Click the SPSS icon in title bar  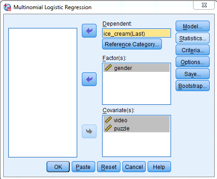pos(7,7)
